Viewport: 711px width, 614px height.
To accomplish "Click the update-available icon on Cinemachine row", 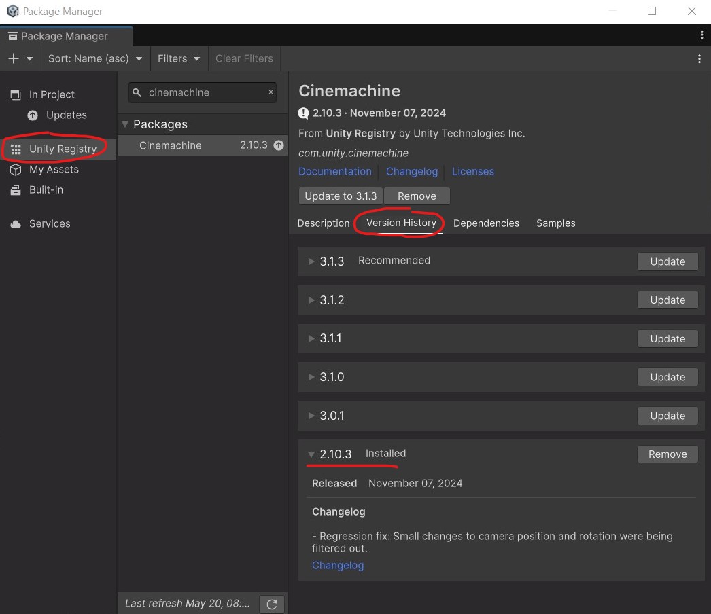I will (x=279, y=145).
